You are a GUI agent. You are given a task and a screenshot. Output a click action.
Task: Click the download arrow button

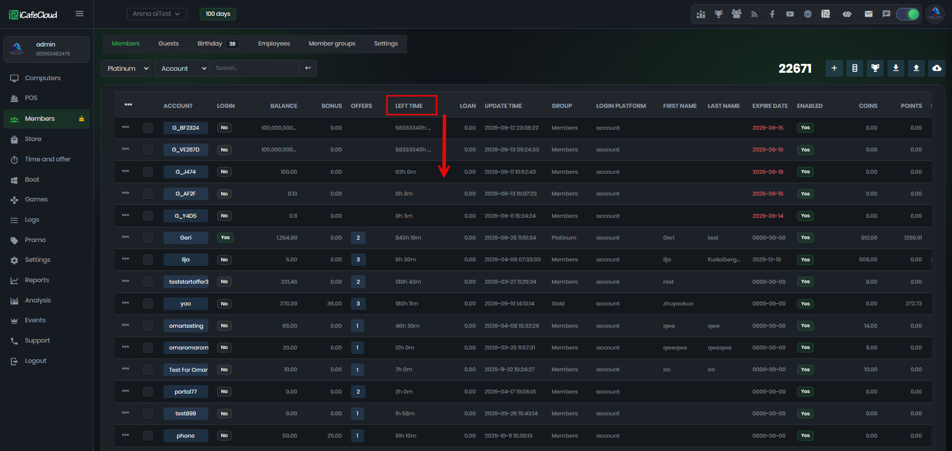coord(896,68)
